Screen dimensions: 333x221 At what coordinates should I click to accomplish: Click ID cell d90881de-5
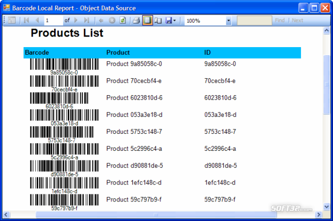coord(221,166)
